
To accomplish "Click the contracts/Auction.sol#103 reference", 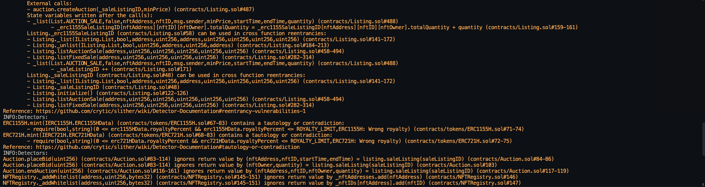I will 457,165.
